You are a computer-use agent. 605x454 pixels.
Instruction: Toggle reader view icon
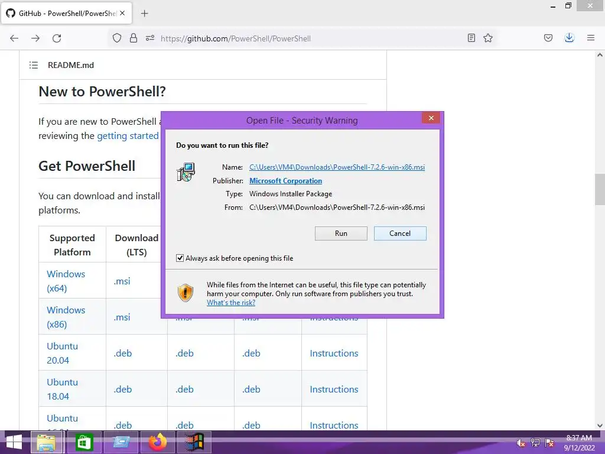tap(471, 38)
